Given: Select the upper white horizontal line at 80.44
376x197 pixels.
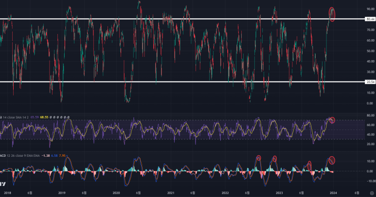Looking at the screenshot, I should coord(182,19).
